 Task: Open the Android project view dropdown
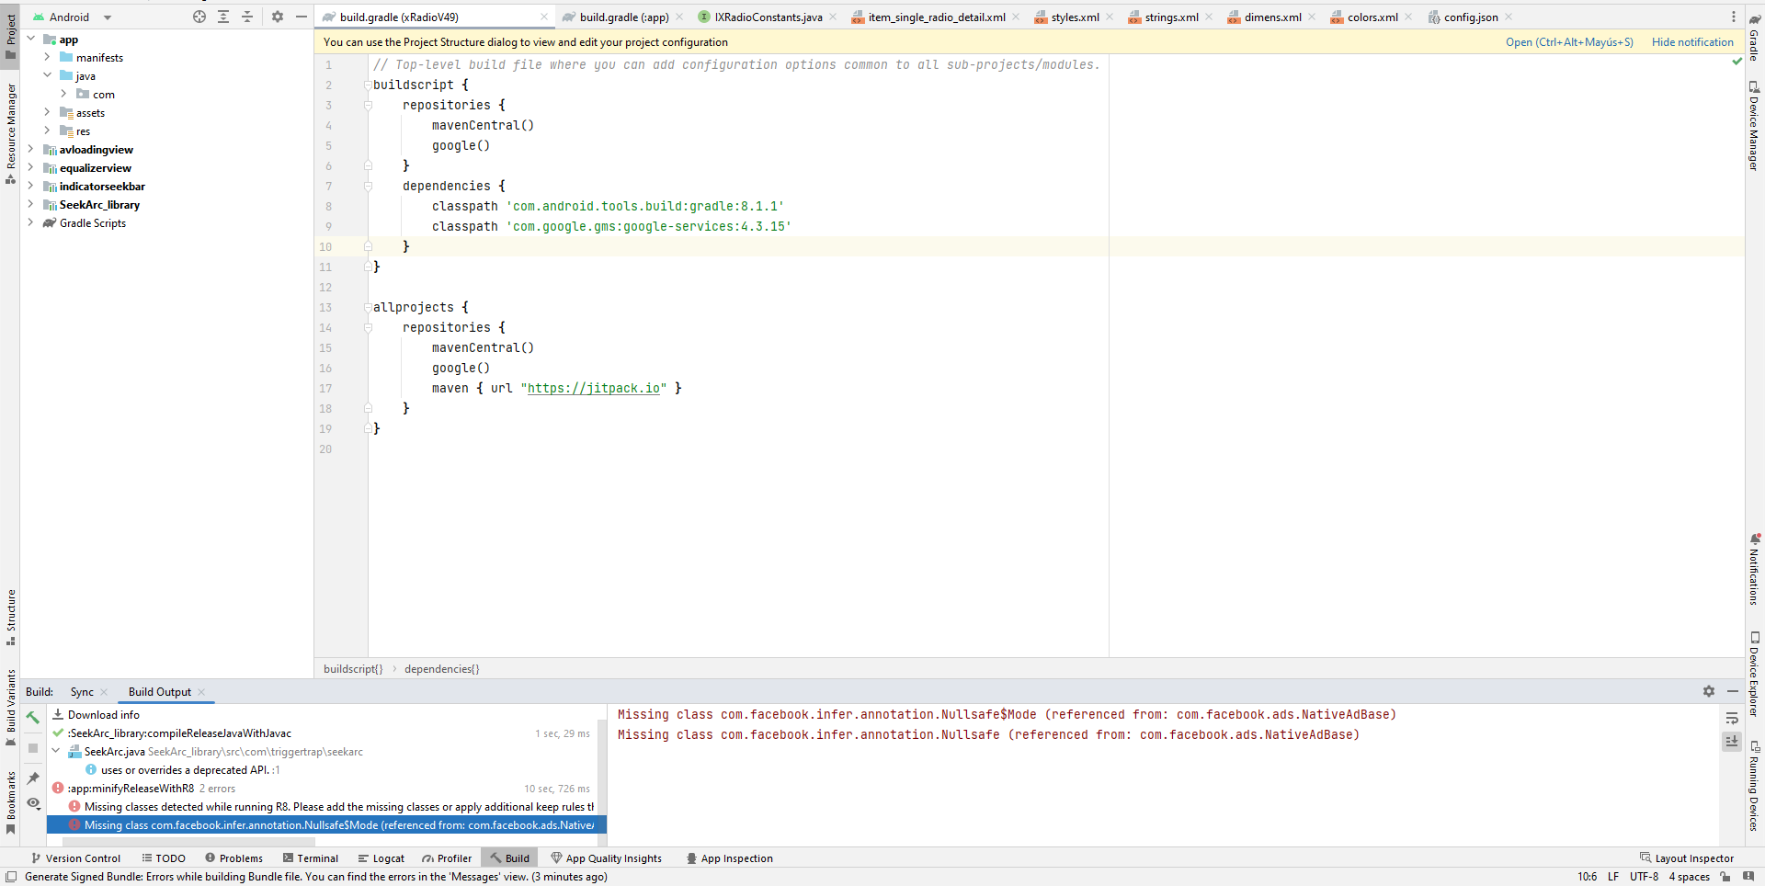tap(72, 17)
